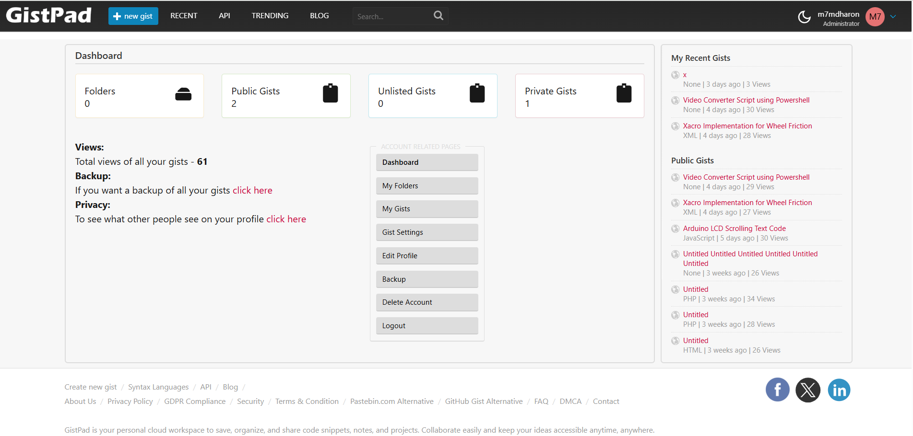Click the search magnifier icon
913x436 pixels.
pos(438,15)
